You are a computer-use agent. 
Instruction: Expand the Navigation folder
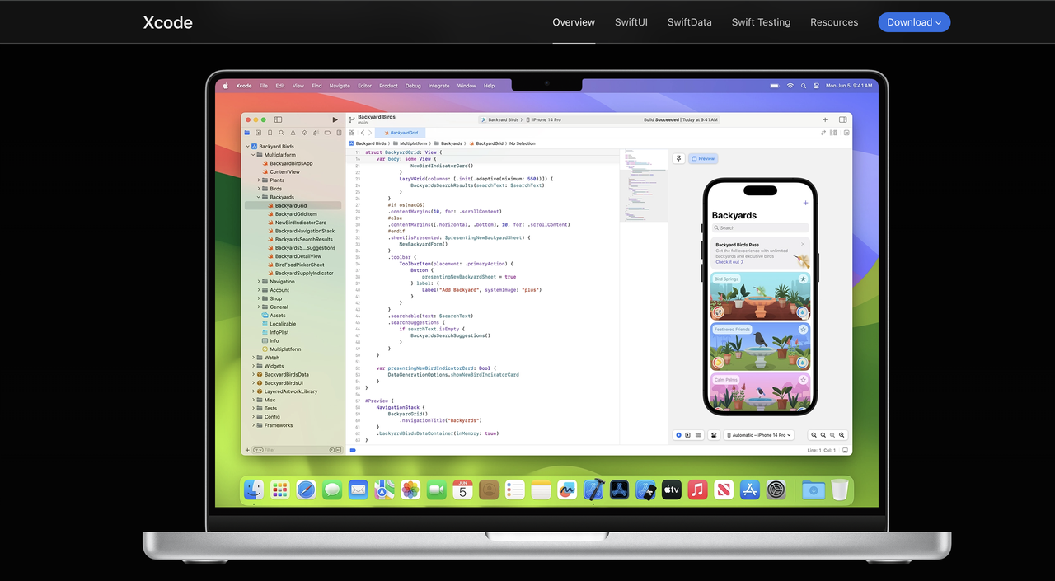pyautogui.click(x=259, y=282)
